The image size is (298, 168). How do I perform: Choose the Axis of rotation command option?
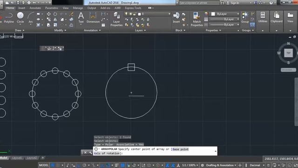click(x=107, y=154)
